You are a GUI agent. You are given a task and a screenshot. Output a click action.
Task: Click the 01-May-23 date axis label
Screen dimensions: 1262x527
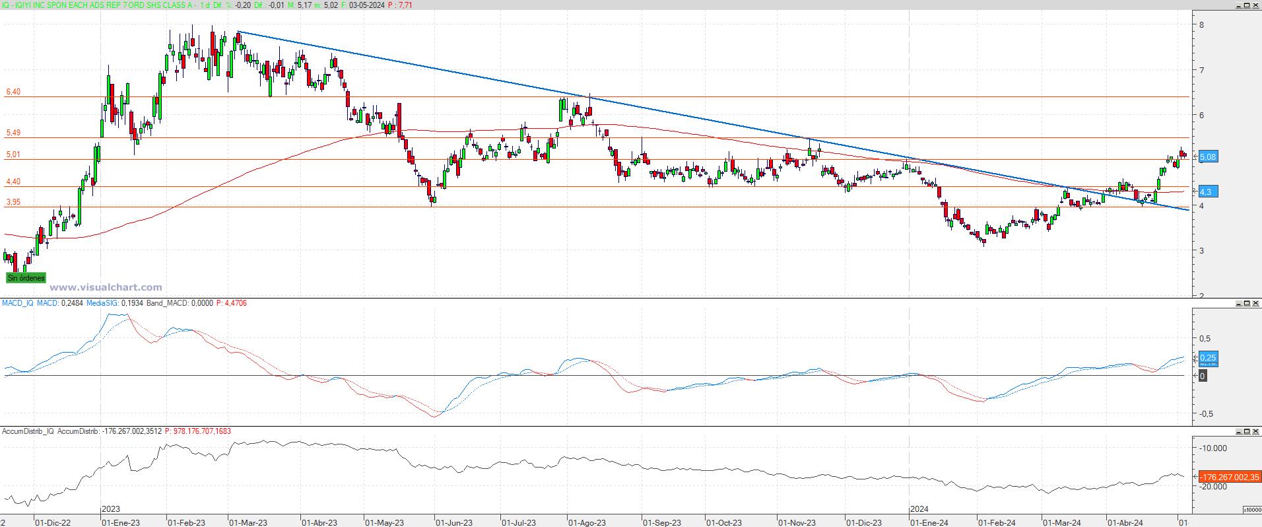tap(384, 522)
